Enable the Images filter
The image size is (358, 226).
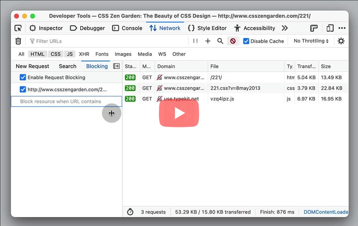(x=123, y=54)
